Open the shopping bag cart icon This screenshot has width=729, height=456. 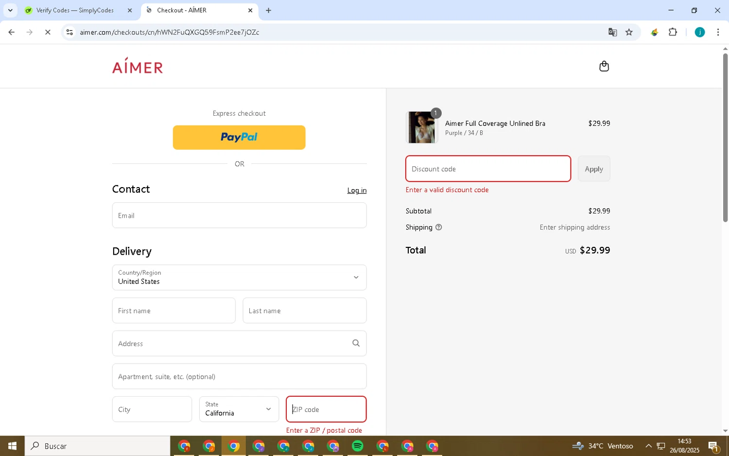604,66
